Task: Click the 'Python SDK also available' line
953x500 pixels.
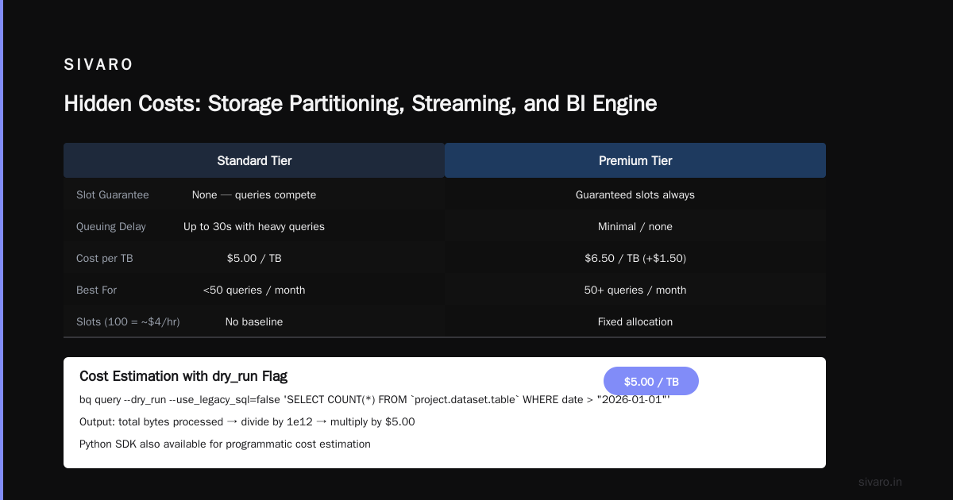Action: coord(225,444)
